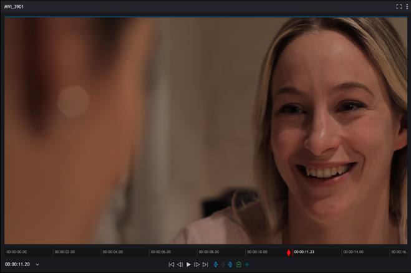Click the 00:00:11.20 timecode field
Screen dimensions: 411x273
pyautogui.click(x=17, y=265)
